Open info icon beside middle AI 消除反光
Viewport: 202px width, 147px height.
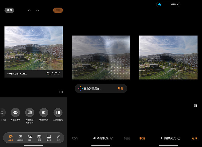112,138
